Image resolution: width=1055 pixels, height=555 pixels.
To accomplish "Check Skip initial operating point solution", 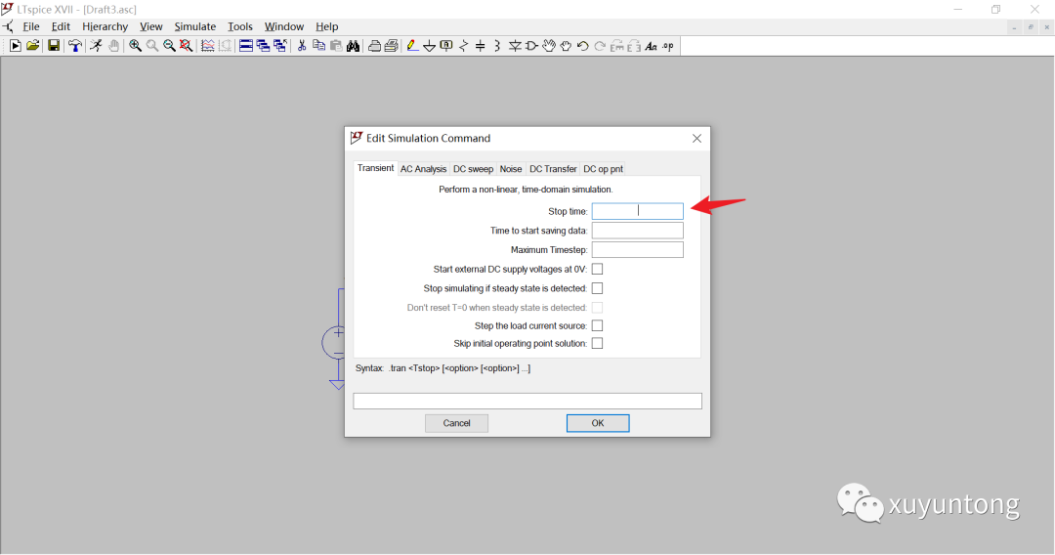I will click(598, 343).
